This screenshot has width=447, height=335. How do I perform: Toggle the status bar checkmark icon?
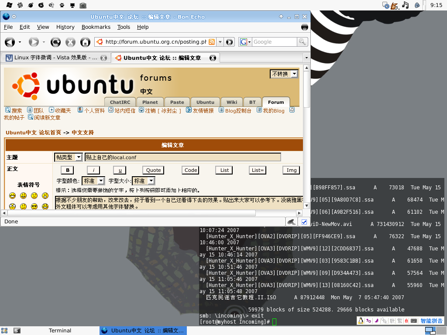[x=304, y=222]
